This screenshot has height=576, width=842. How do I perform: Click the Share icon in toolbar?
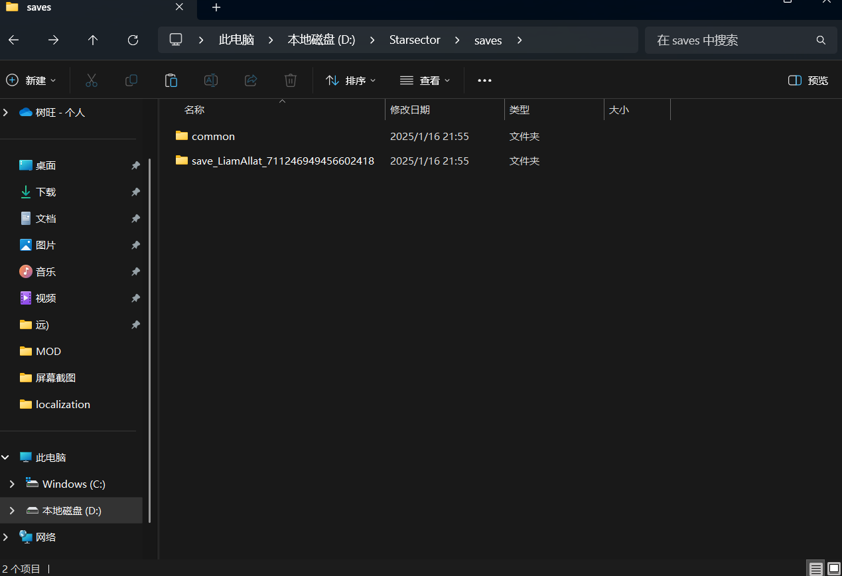pos(251,80)
